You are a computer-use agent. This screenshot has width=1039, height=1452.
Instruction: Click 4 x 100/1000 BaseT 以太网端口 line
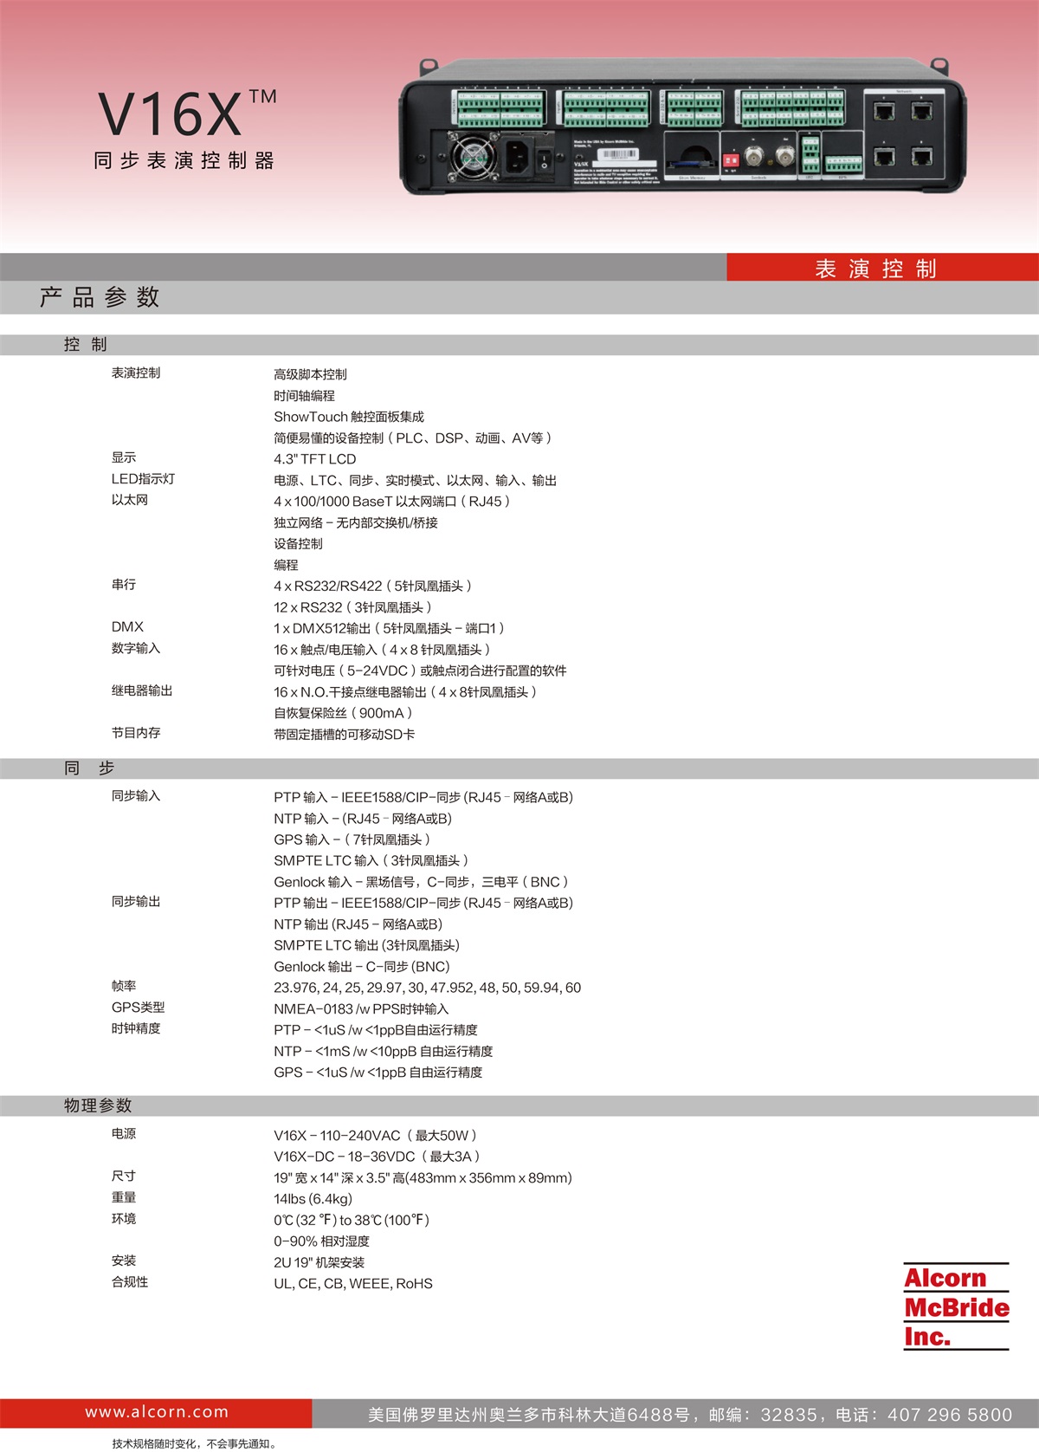pyautogui.click(x=392, y=502)
